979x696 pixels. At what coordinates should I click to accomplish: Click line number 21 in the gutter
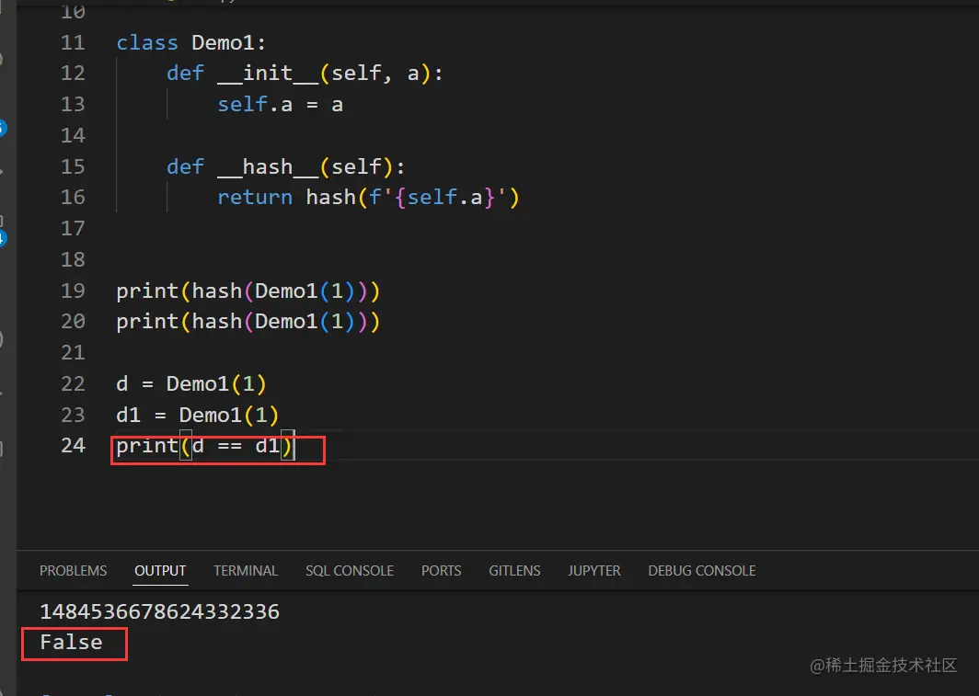pos(73,352)
